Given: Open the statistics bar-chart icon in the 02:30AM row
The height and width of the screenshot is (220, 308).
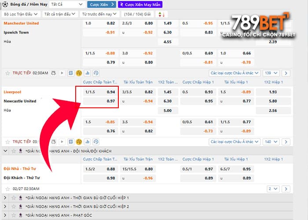Looking at the screenshot, I should pos(88,73).
